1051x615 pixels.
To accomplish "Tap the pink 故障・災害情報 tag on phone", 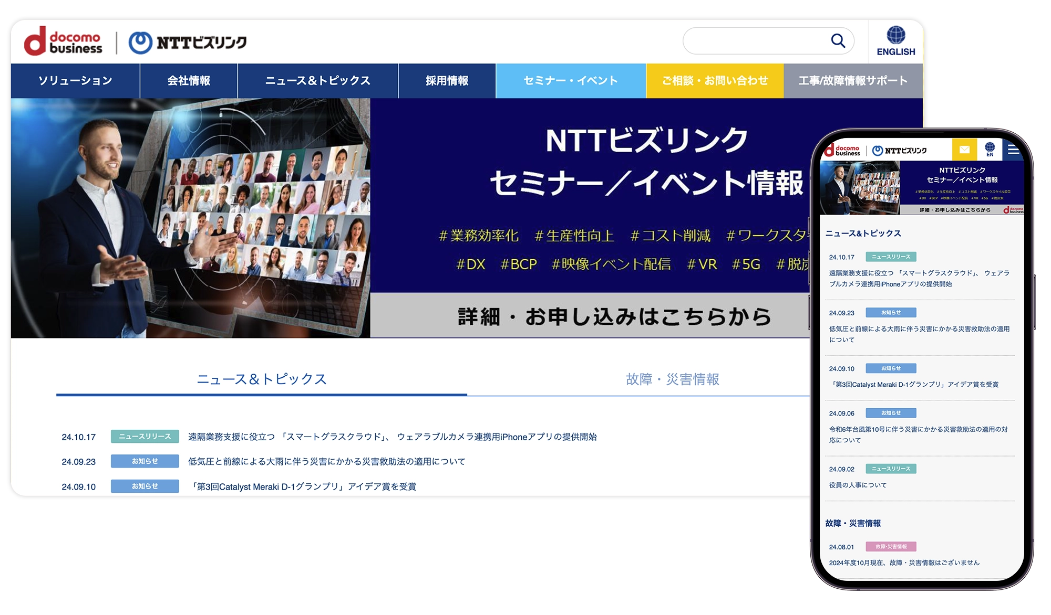I will click(x=891, y=546).
